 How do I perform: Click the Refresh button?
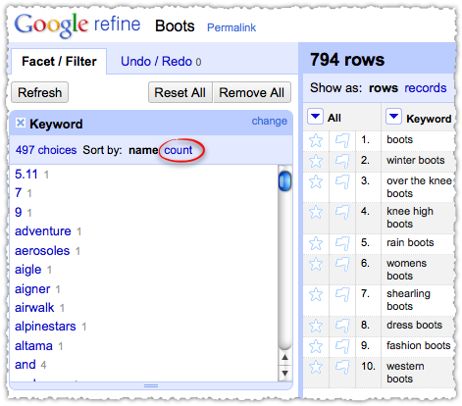pos(39,92)
